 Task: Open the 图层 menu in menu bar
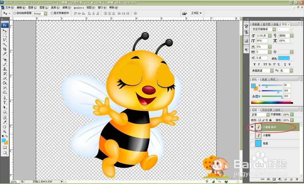click(43, 8)
